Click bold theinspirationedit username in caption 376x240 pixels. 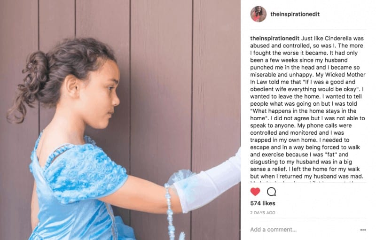coord(275,39)
